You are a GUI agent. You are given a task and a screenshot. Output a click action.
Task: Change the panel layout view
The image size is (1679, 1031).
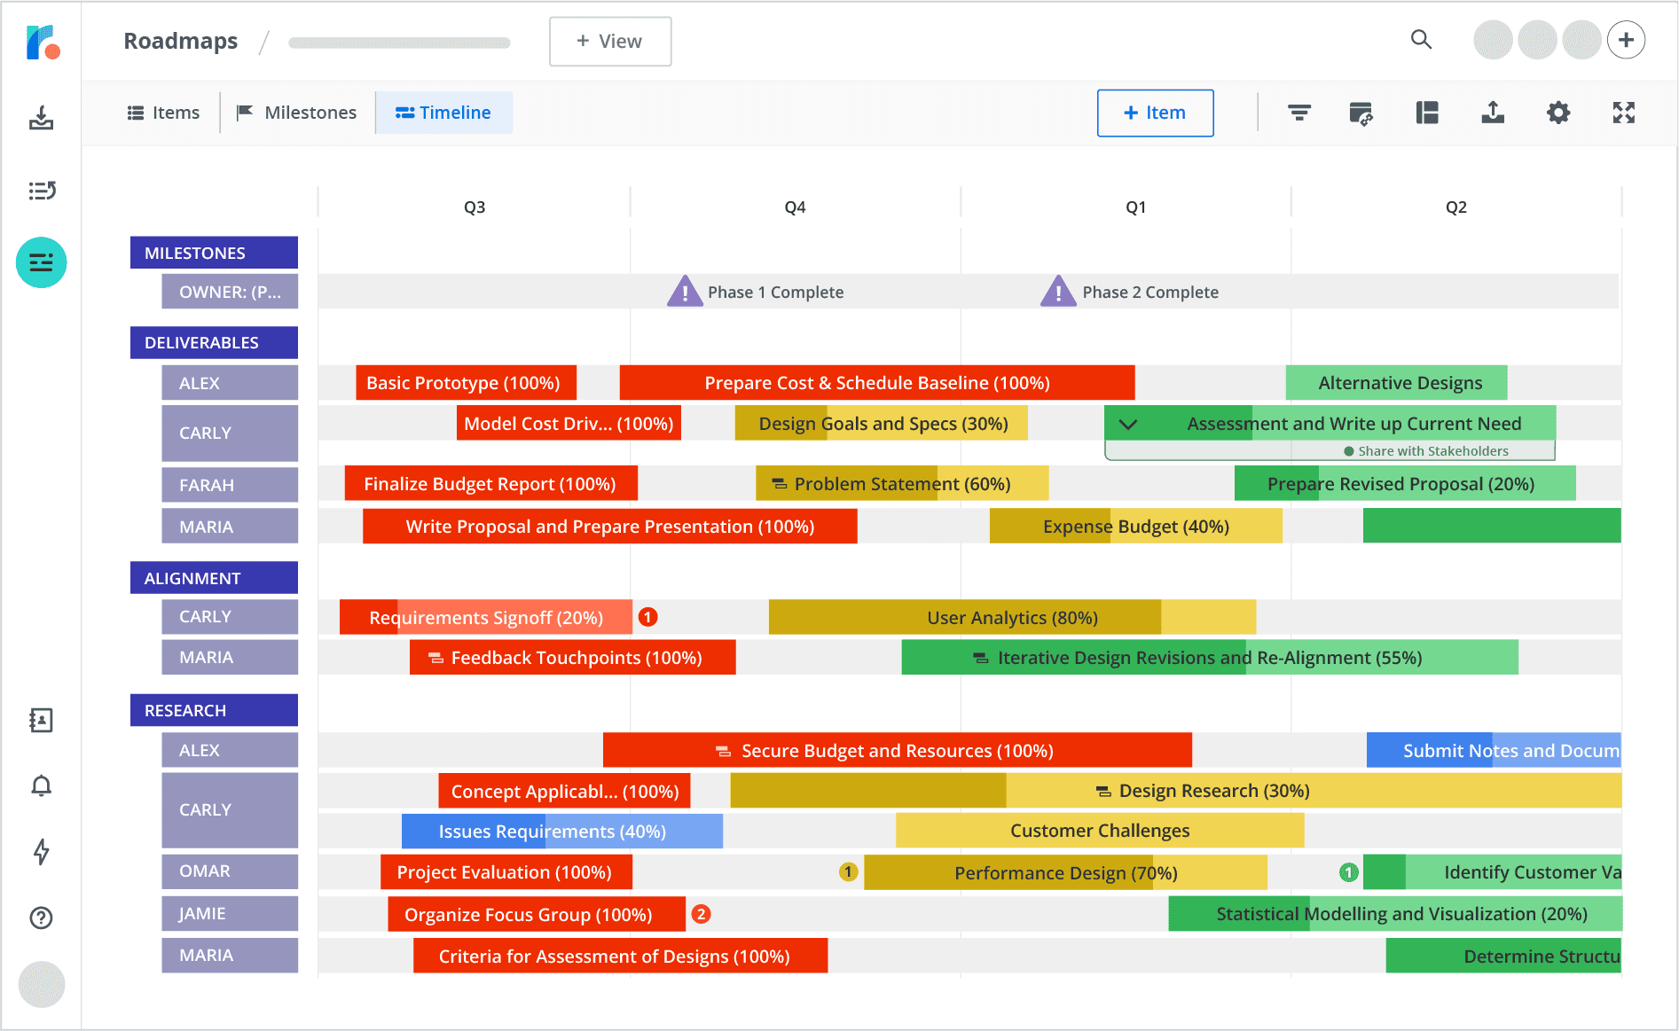[x=1427, y=113]
